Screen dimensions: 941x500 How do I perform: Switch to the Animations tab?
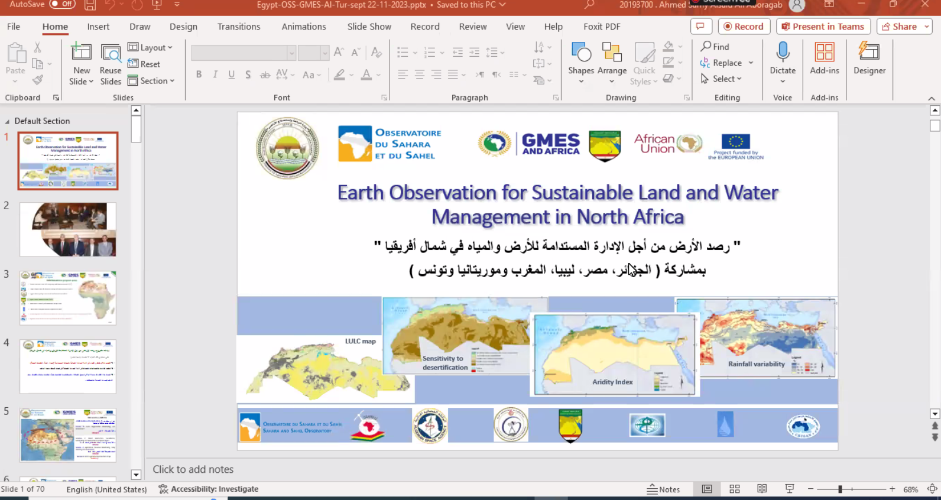(x=304, y=27)
